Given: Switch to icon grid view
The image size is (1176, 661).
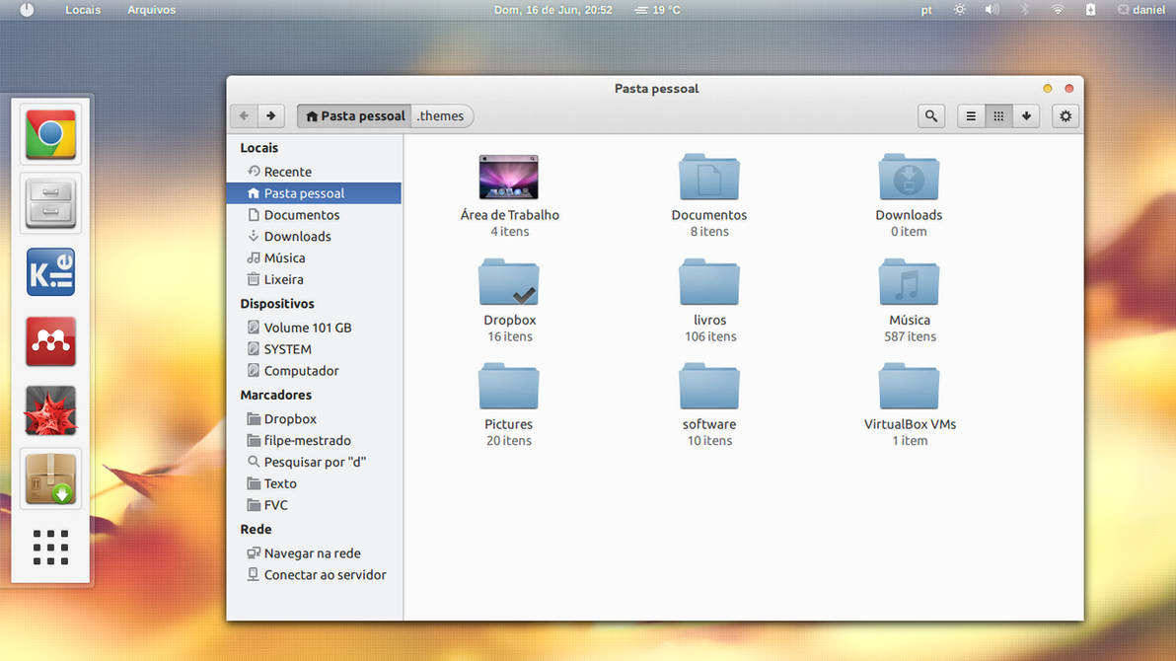Looking at the screenshot, I should 998,115.
